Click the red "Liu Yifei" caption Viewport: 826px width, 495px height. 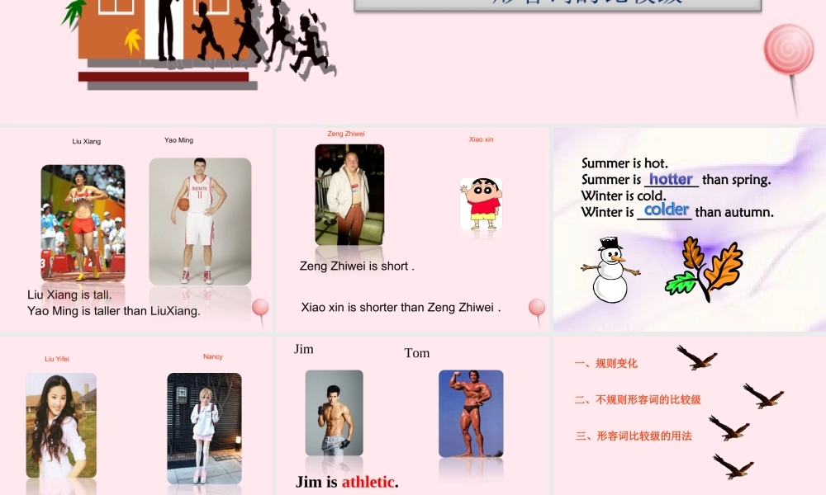tap(57, 359)
